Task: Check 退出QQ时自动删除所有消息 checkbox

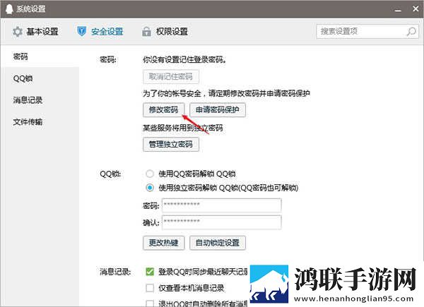Action: [150, 303]
